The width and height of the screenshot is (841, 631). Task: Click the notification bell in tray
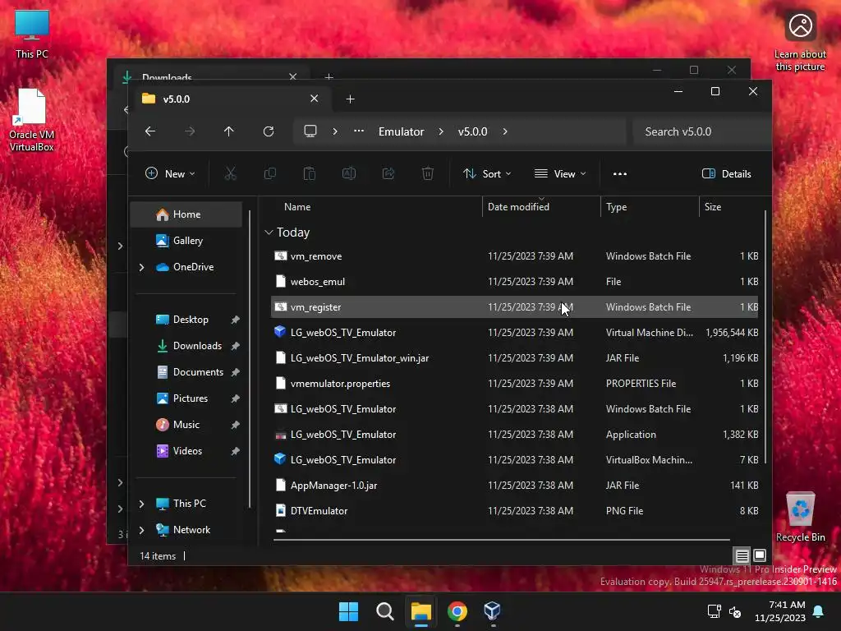819,611
